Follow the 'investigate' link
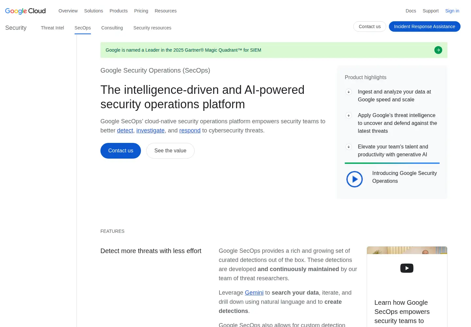 tap(150, 130)
